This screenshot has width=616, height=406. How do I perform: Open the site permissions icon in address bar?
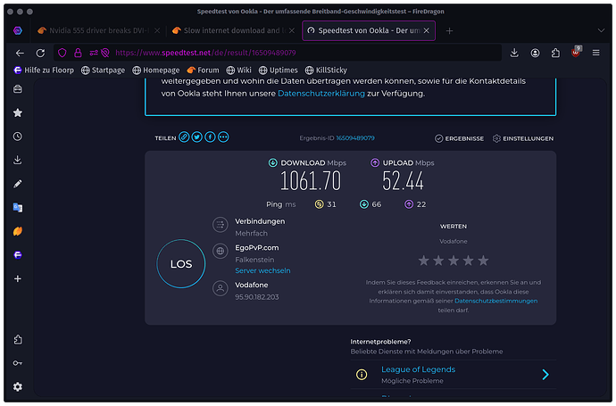pyautogui.click(x=94, y=53)
